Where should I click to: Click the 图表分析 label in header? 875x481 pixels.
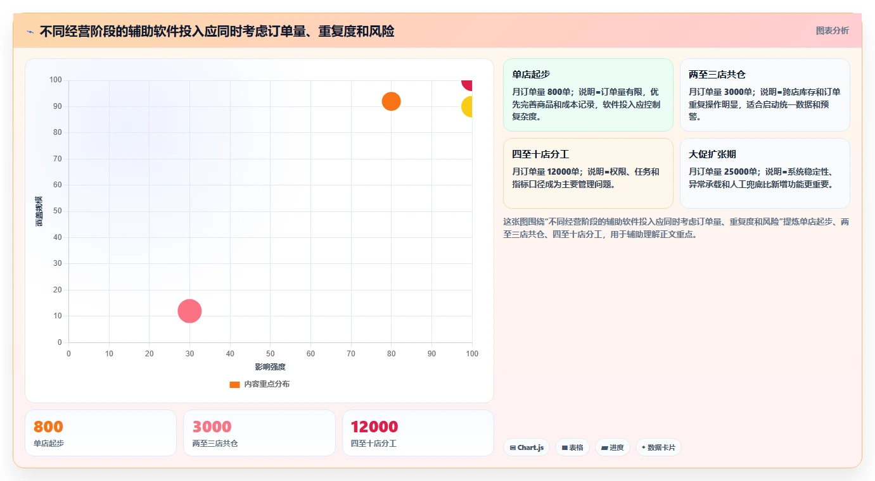pyautogui.click(x=832, y=30)
